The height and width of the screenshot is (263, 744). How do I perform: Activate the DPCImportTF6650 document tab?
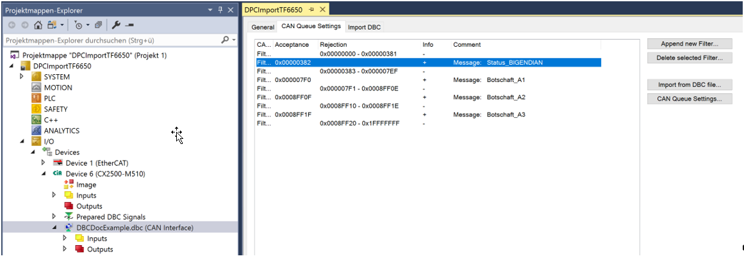click(x=273, y=10)
